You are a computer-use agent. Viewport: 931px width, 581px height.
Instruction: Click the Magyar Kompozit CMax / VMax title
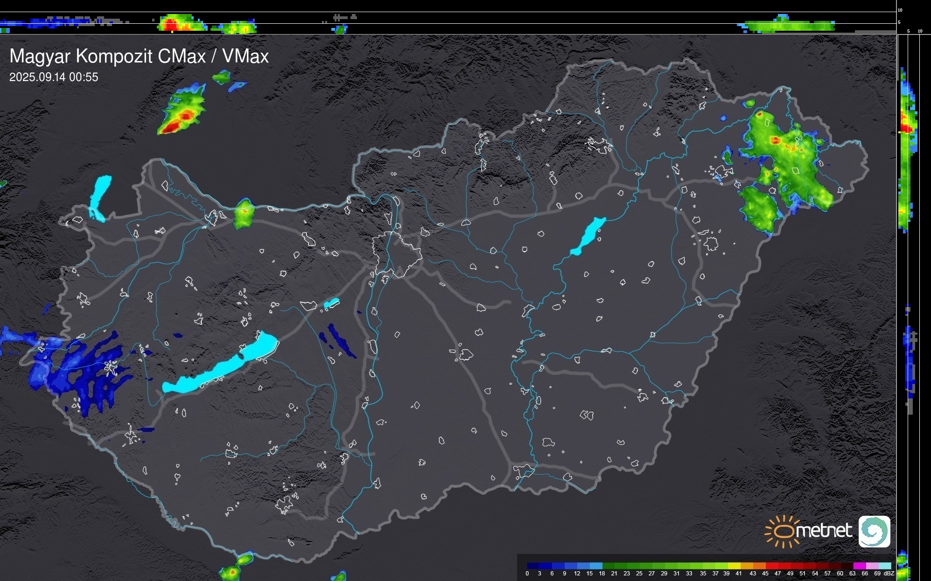139,56
